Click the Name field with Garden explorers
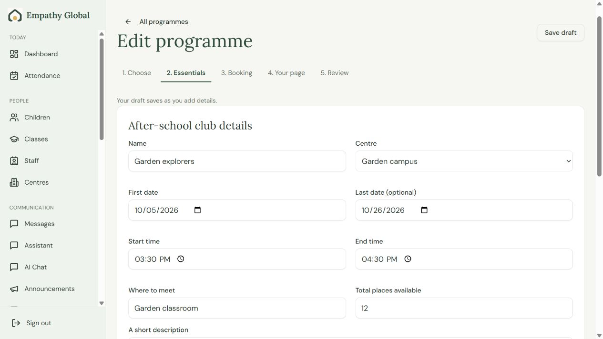Screen dimensions: 603x339 [237, 161]
